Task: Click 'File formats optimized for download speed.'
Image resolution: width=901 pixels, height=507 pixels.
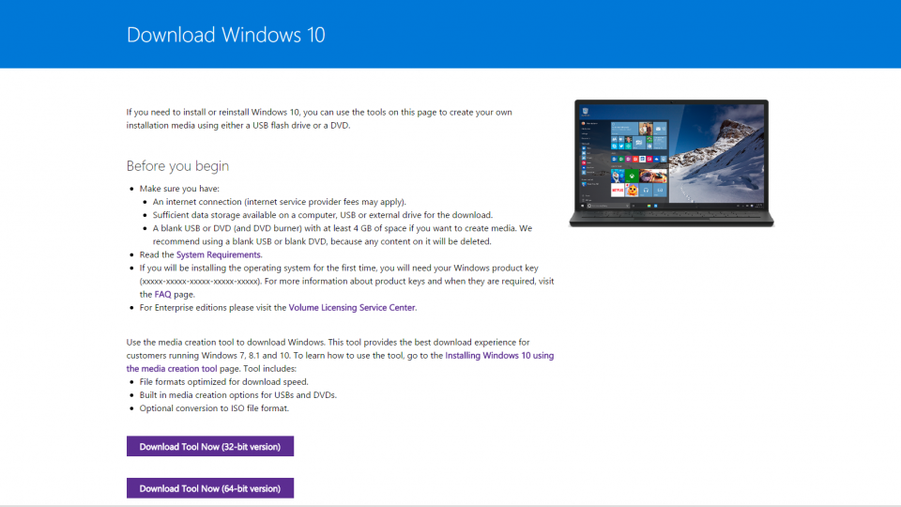Action: coord(224,382)
